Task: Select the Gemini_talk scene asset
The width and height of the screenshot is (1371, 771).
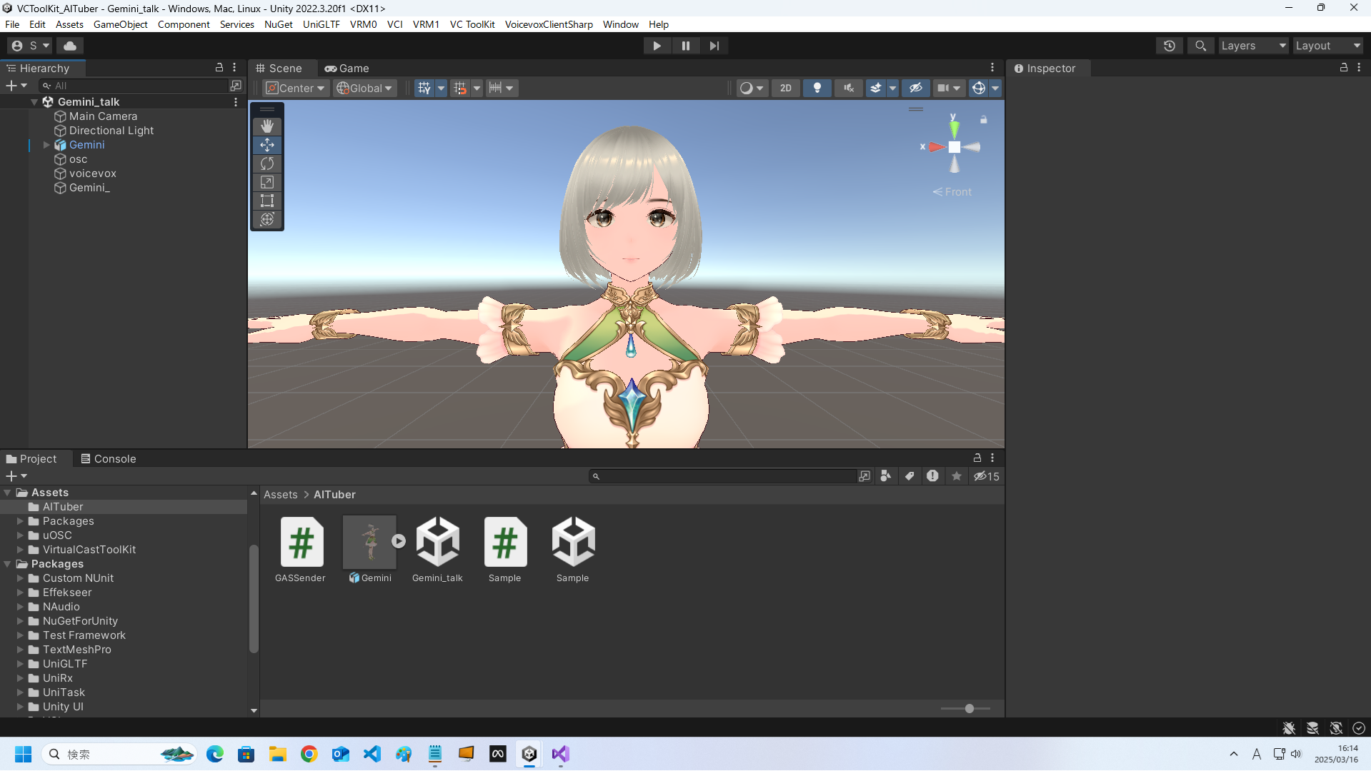Action: tap(437, 550)
